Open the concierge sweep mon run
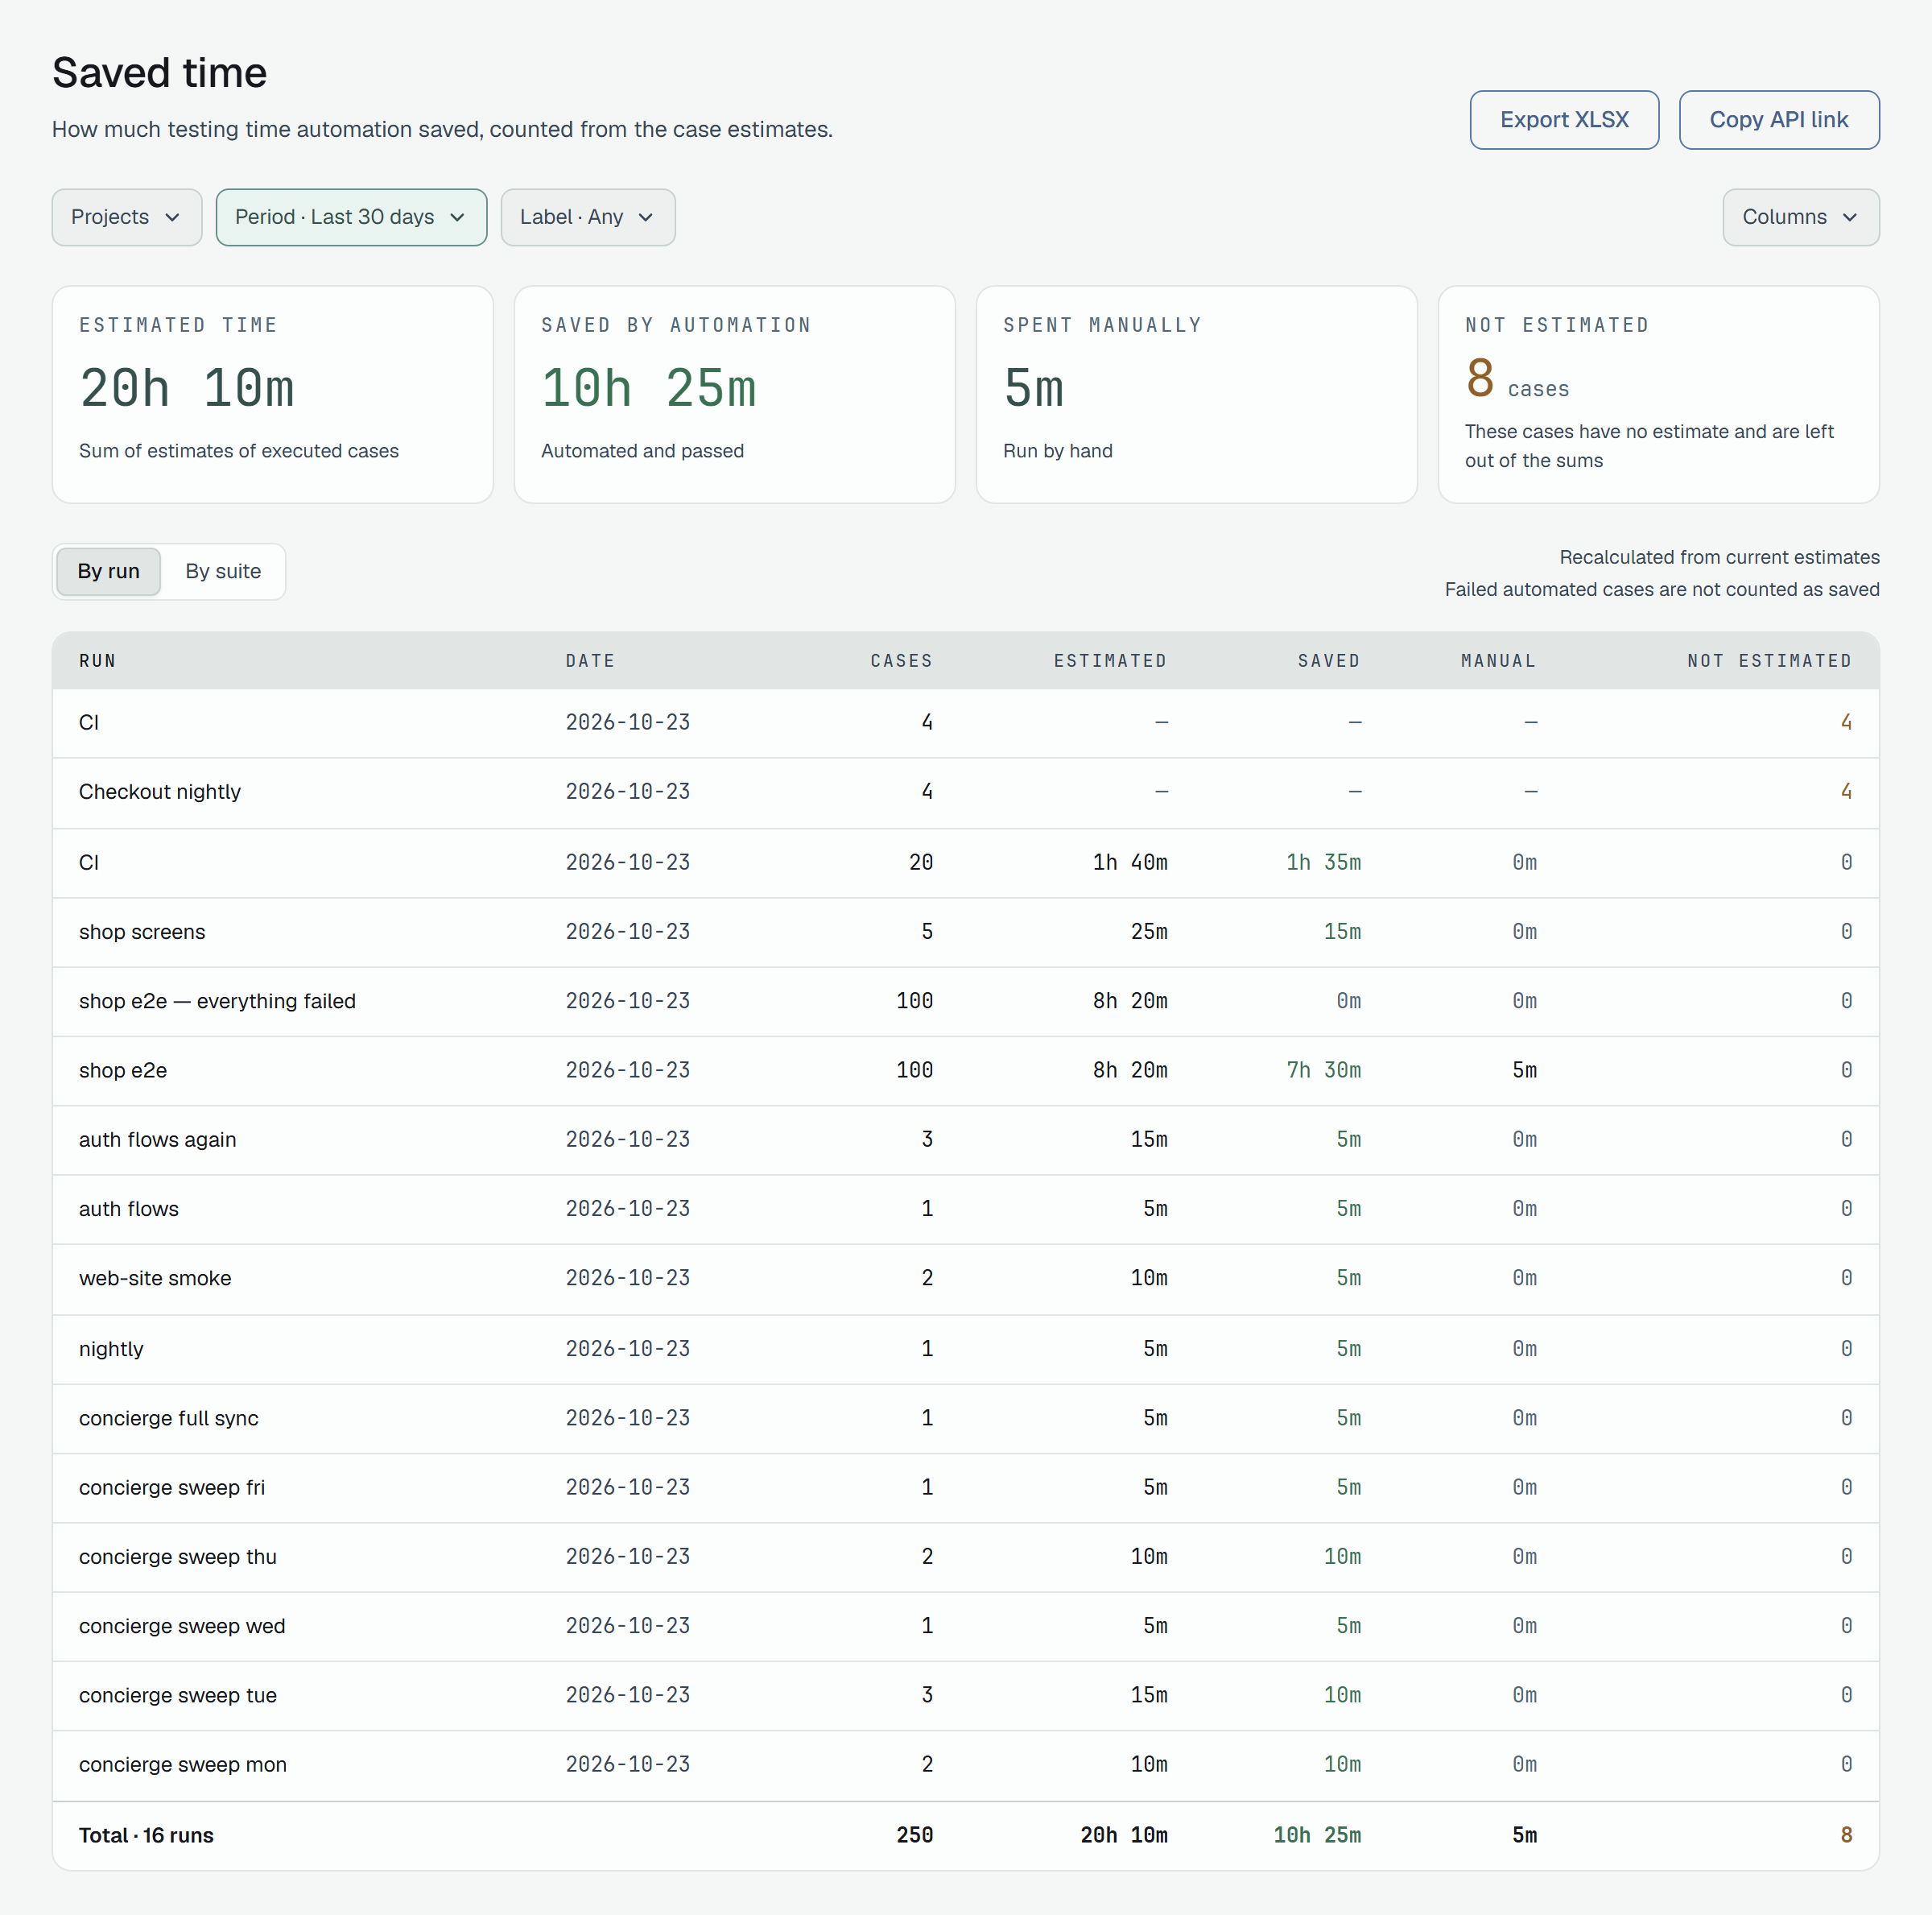Viewport: 1932px width, 1915px height. coord(966,1765)
